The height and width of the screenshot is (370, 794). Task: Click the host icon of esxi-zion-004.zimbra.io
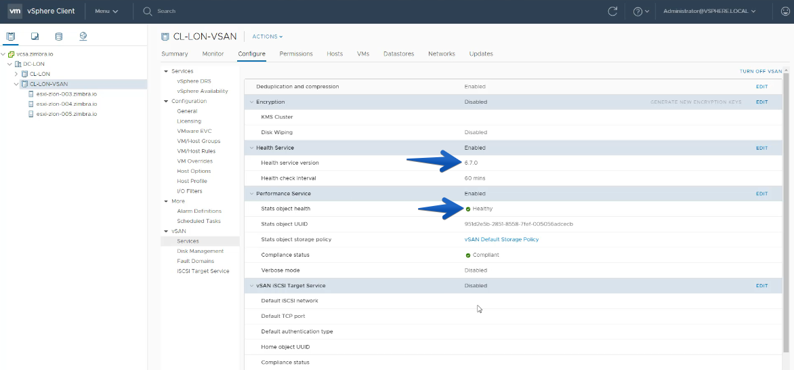point(31,104)
